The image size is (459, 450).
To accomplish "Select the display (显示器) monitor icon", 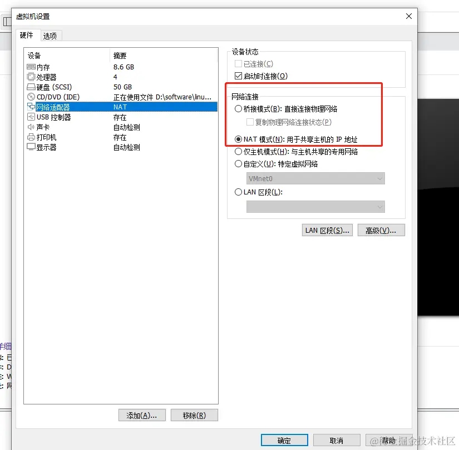I will tap(31, 147).
